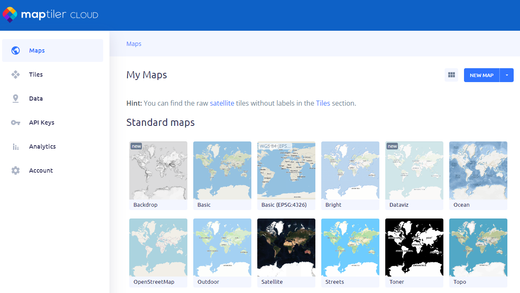
Task: Select the Satellite map thumbnail
Action: (286, 248)
